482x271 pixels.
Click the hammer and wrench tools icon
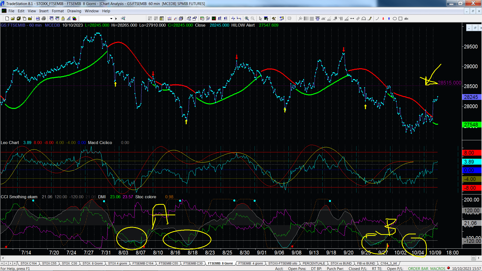pos(274,19)
